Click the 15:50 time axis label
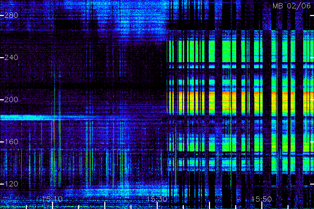This screenshot has width=314, height=209. point(261,199)
